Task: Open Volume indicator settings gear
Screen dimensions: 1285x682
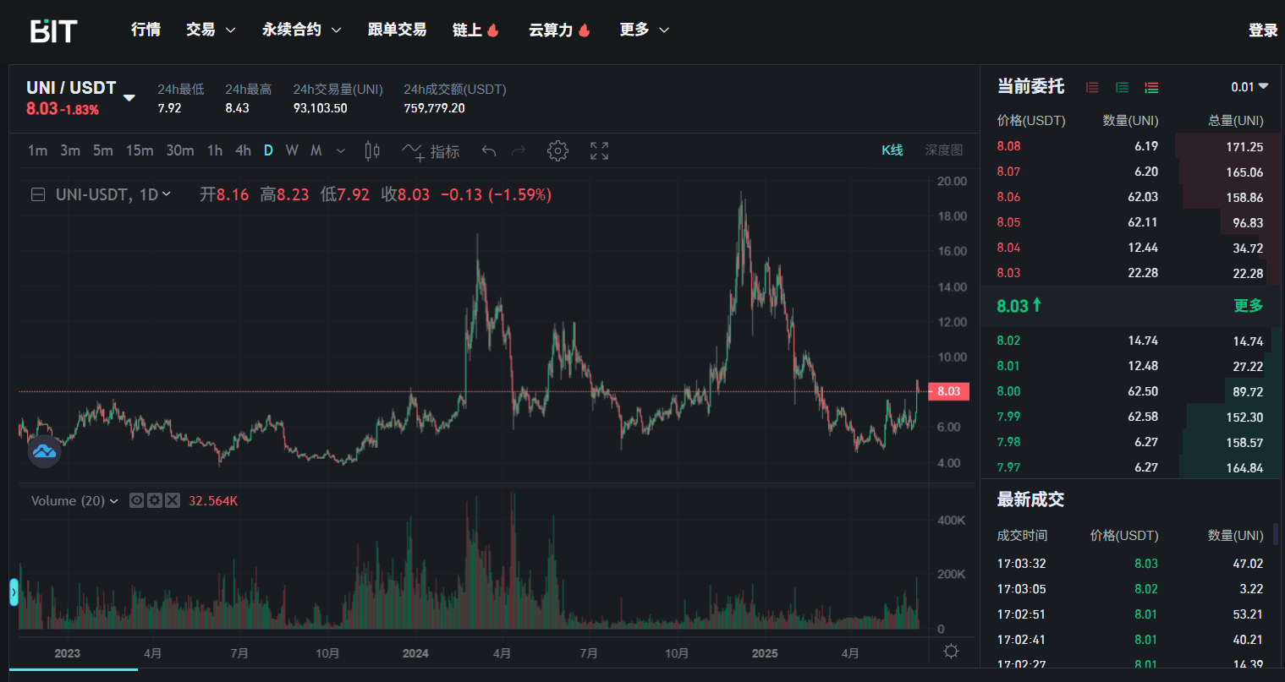Action: 154,500
